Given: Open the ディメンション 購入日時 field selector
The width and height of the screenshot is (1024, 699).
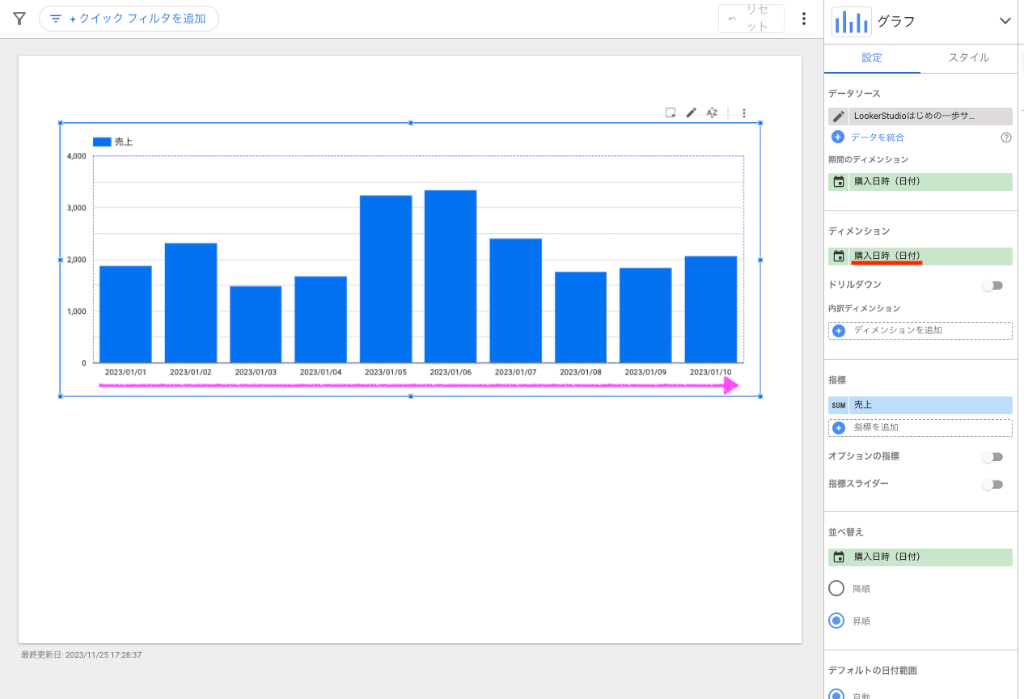Looking at the screenshot, I should [x=920, y=256].
